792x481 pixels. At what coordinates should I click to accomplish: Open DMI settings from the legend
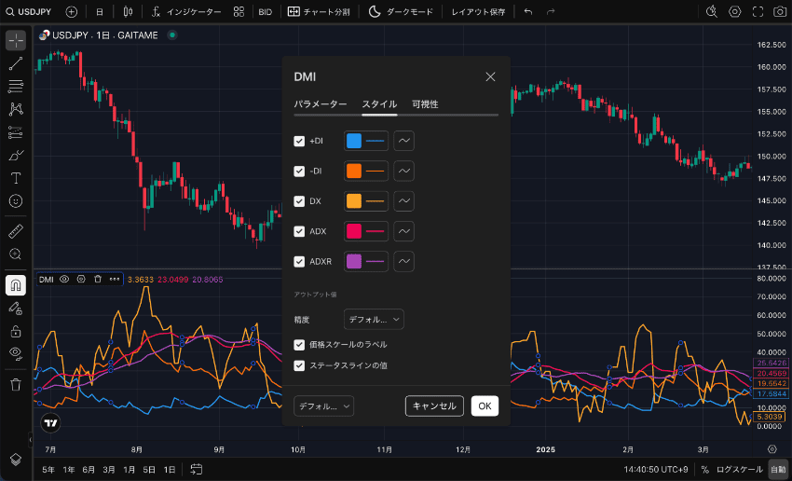pos(81,279)
